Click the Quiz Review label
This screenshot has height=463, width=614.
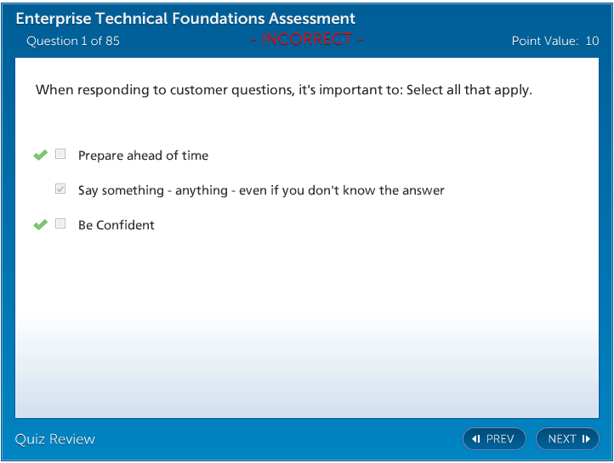point(55,439)
